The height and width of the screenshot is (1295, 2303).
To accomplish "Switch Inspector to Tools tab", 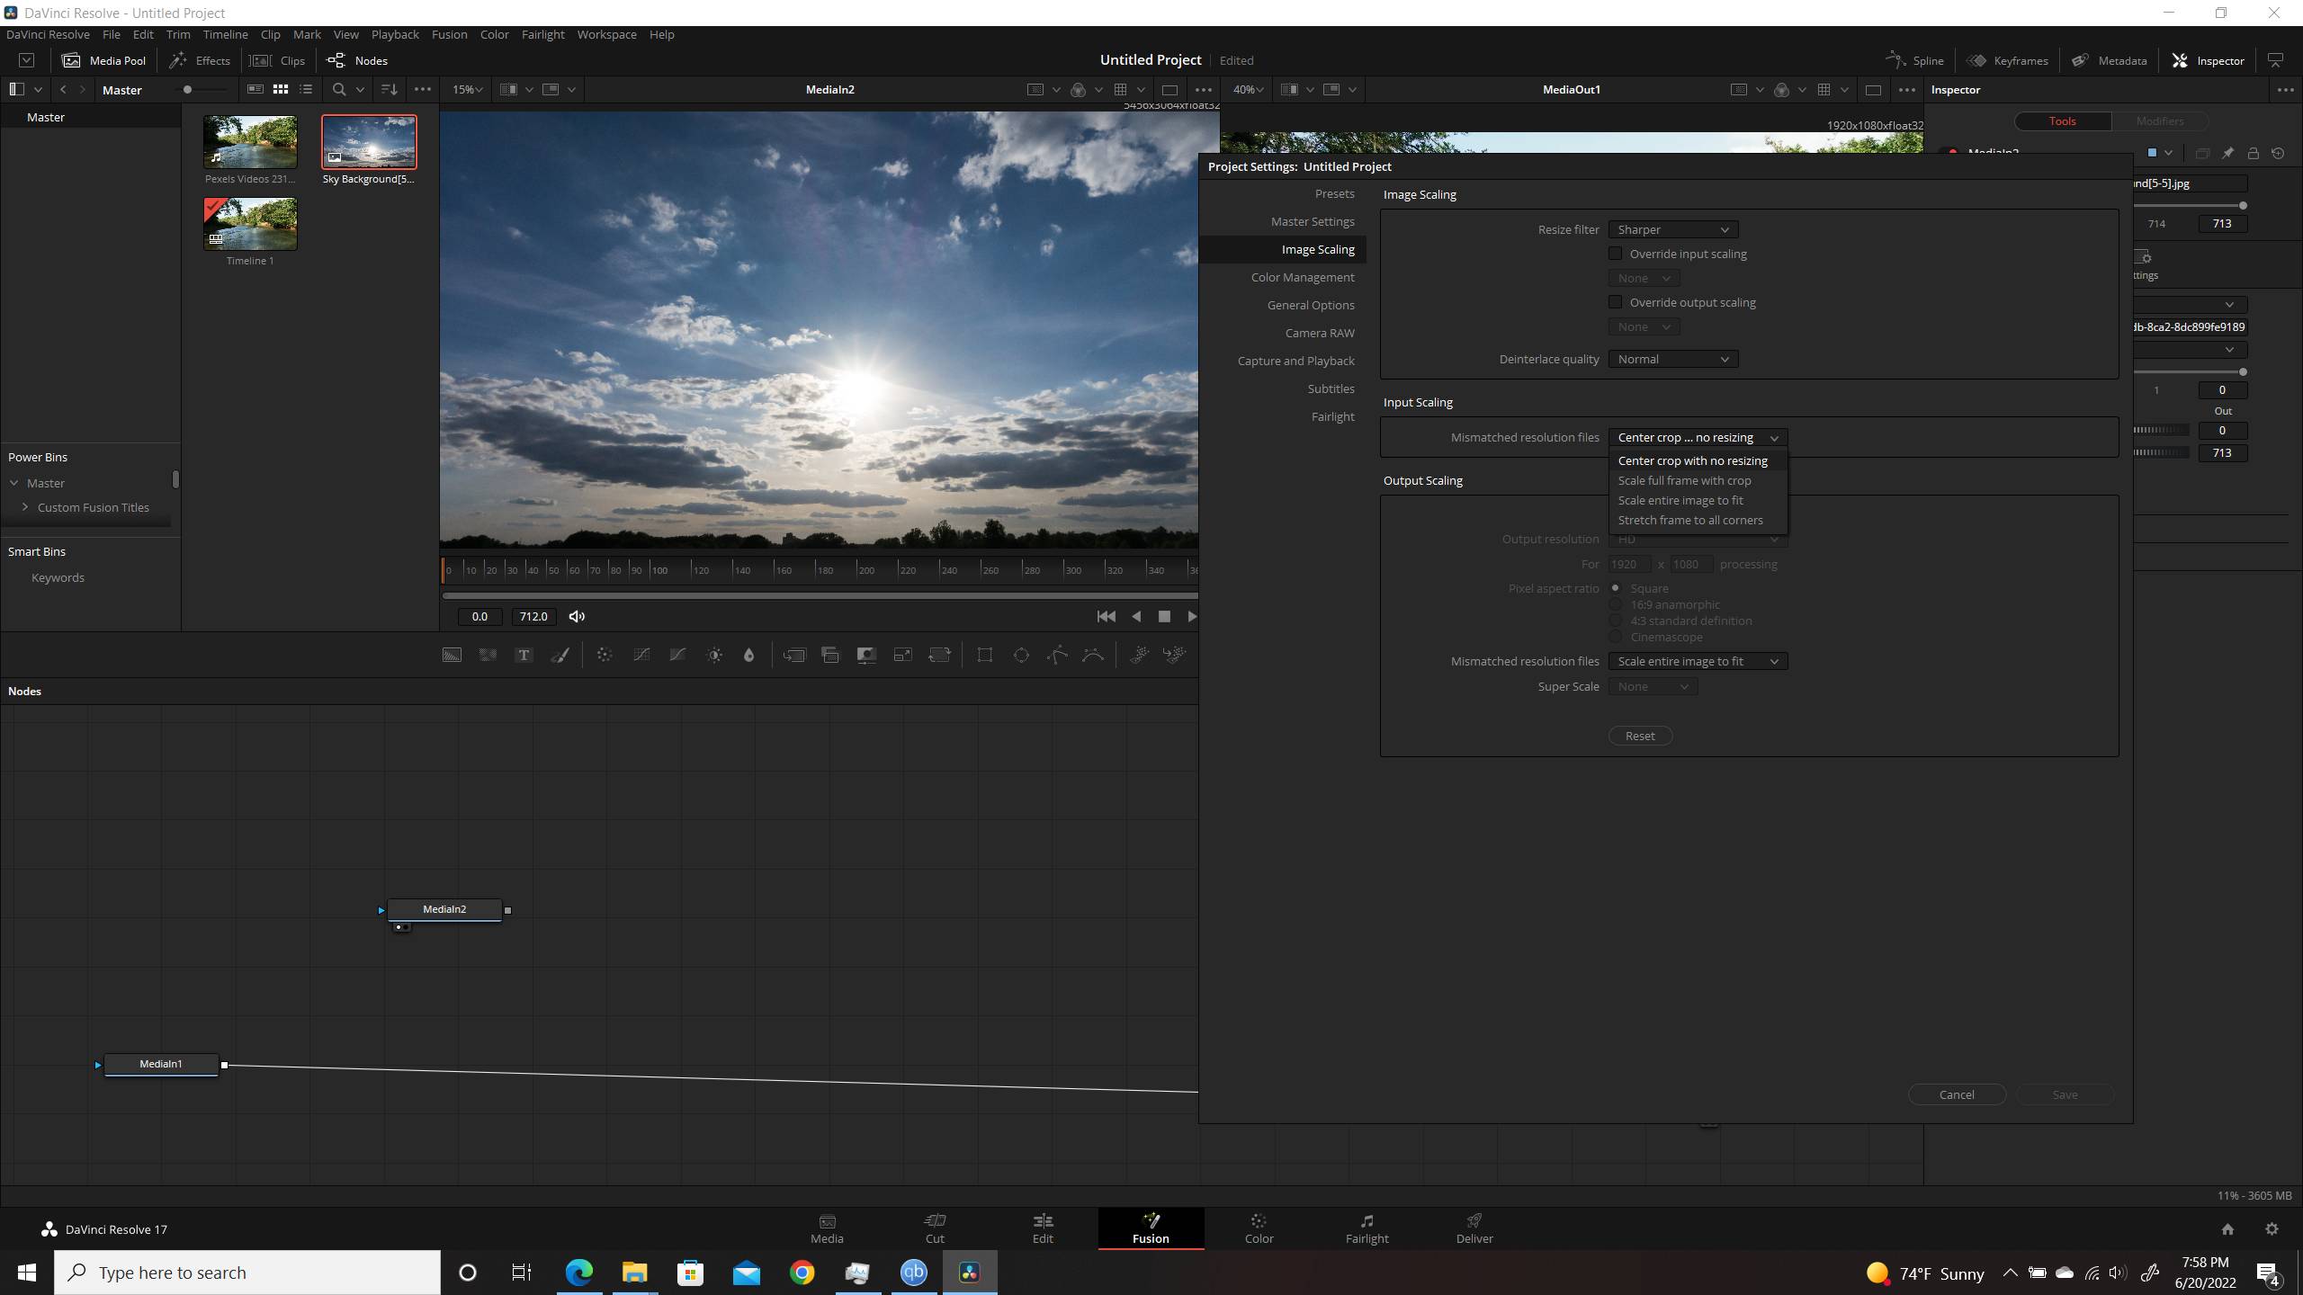I will (x=2062, y=121).
